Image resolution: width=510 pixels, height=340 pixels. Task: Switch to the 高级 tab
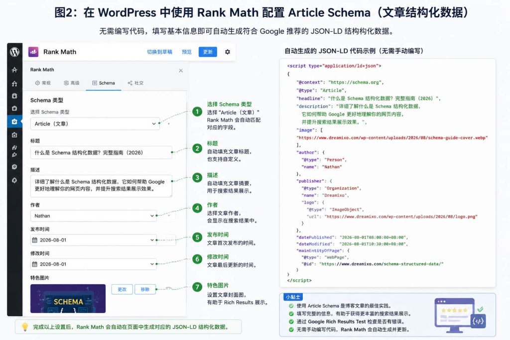[x=72, y=83]
